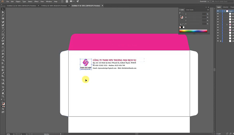This screenshot has width=234, height=135.
Task: Switch to the Color Guide tab
Action: 190,10
